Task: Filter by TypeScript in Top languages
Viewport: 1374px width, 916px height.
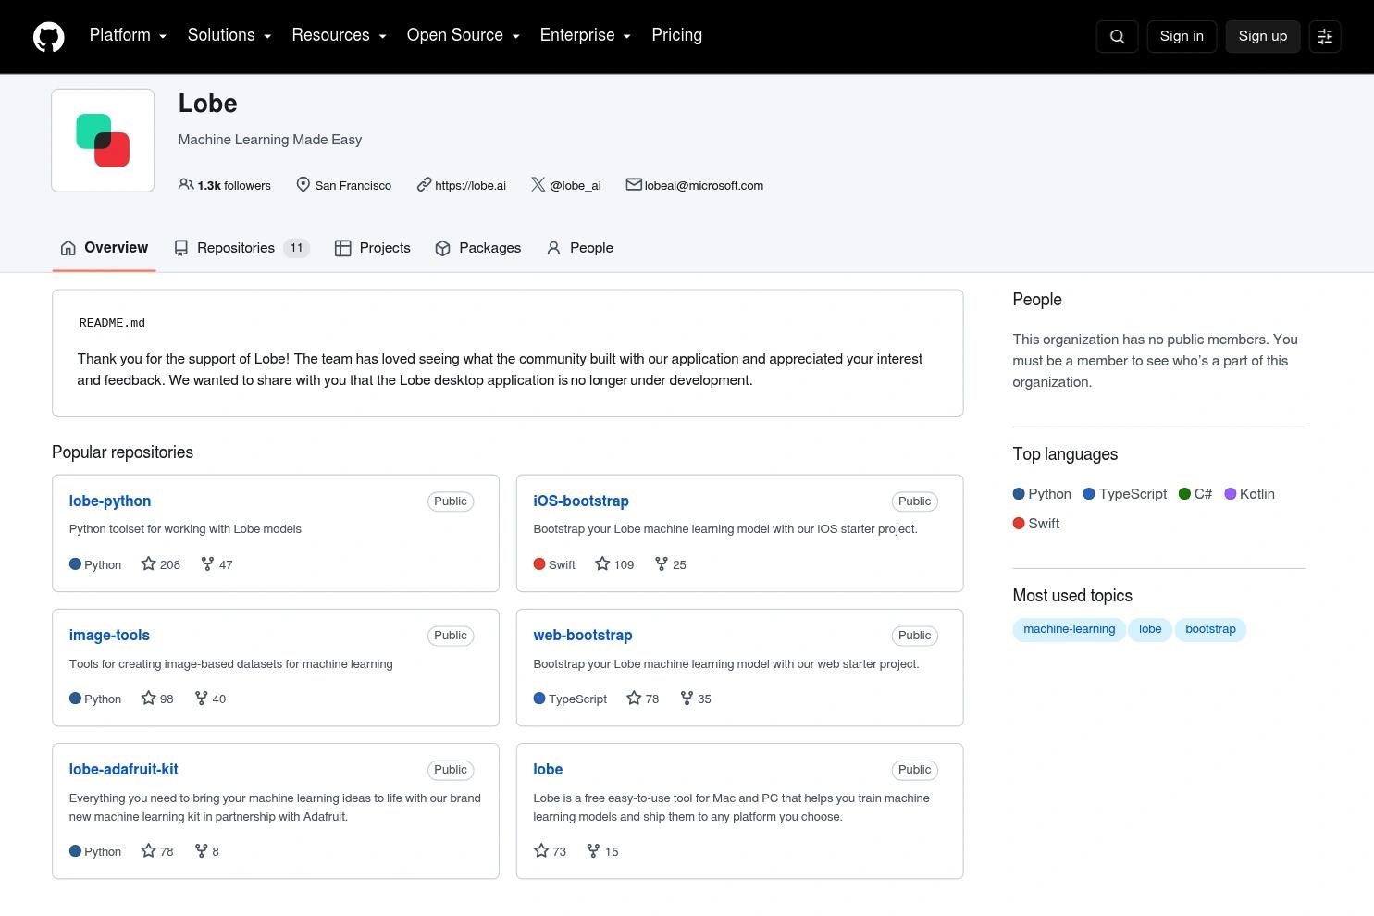Action: click(1125, 494)
